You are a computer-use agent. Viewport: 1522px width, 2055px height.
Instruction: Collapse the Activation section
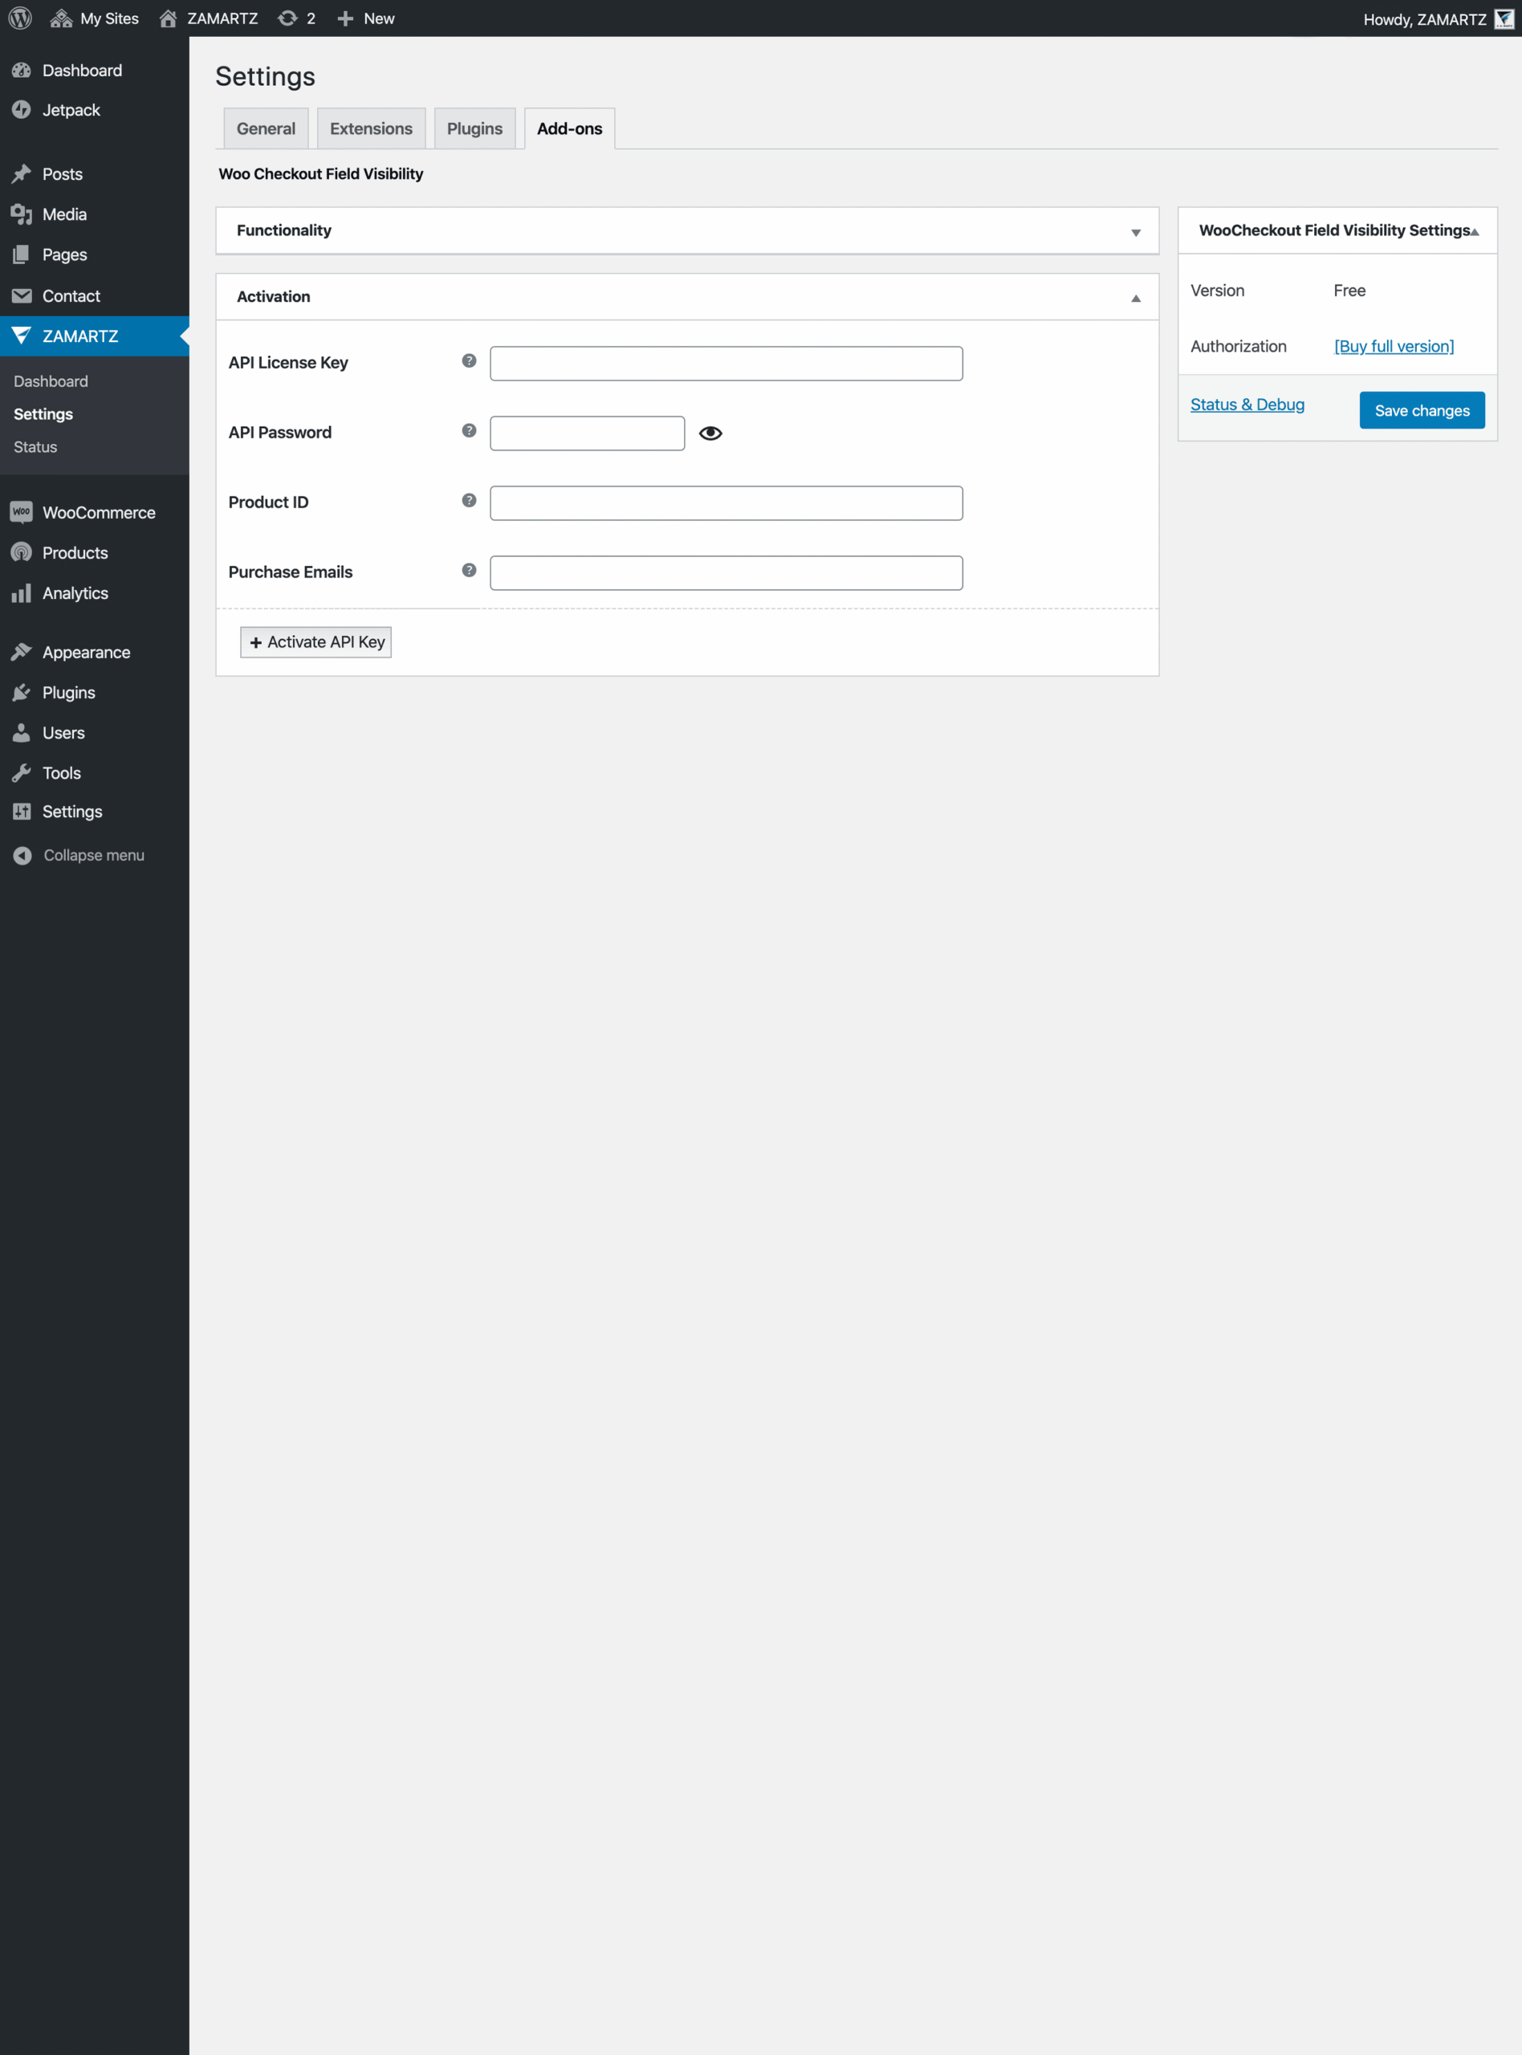tap(1134, 298)
